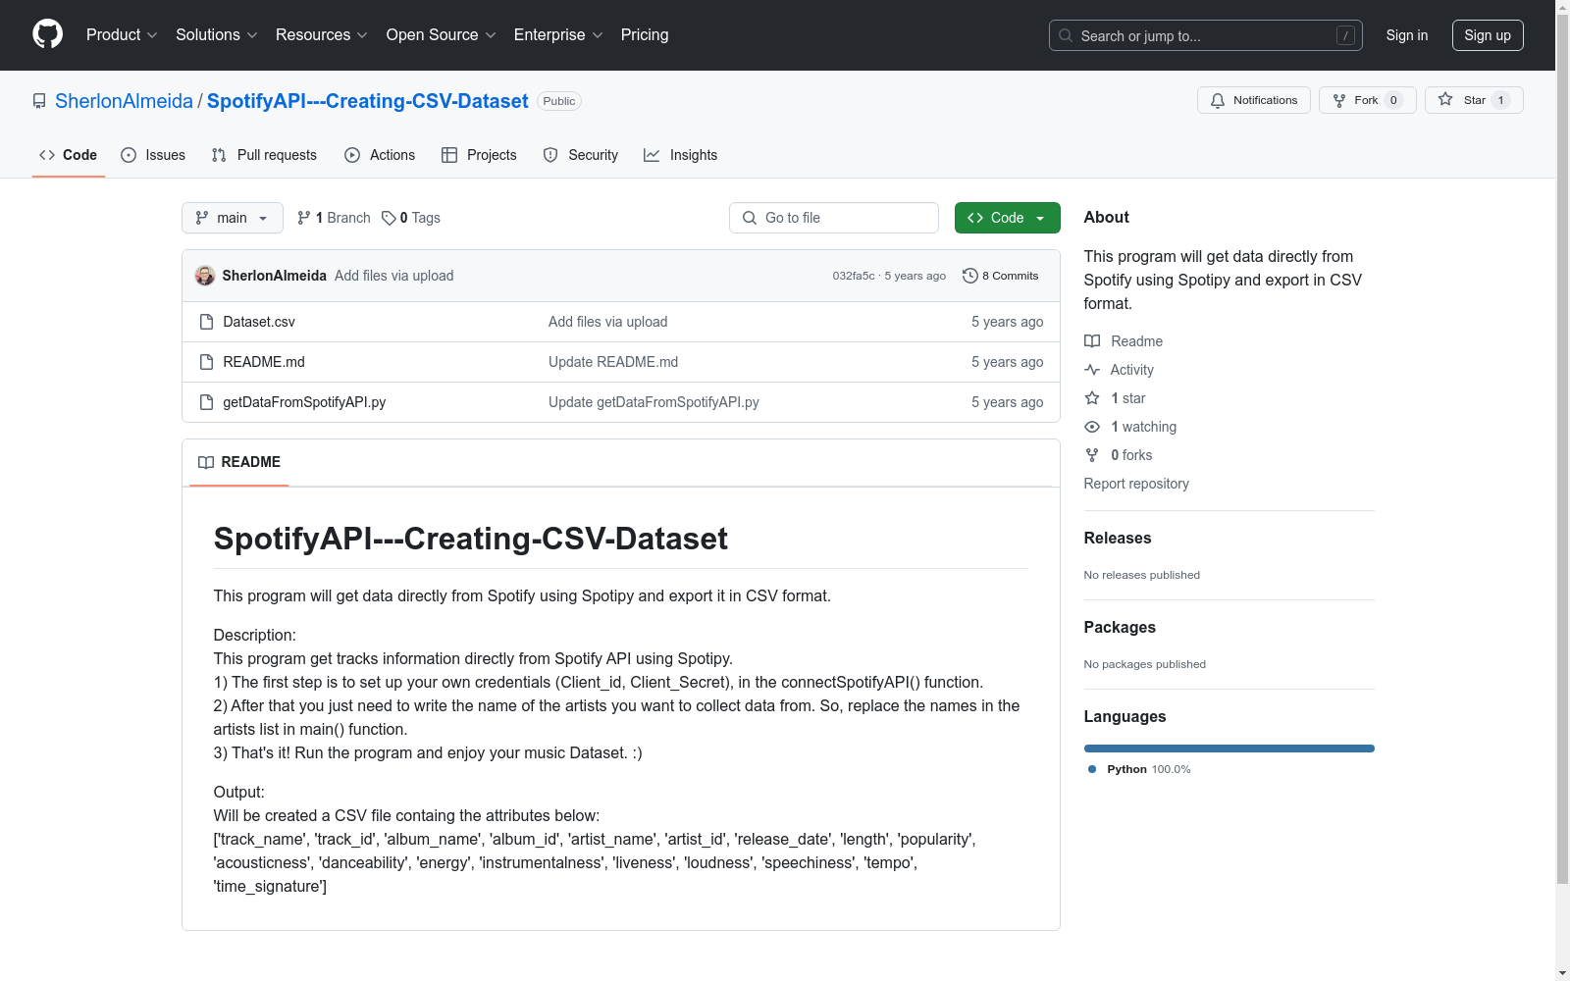Viewport: 1570px width, 981px height.
Task: View the 1 Branch link
Action: (334, 218)
